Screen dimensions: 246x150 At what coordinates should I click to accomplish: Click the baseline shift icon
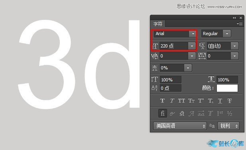155,88
